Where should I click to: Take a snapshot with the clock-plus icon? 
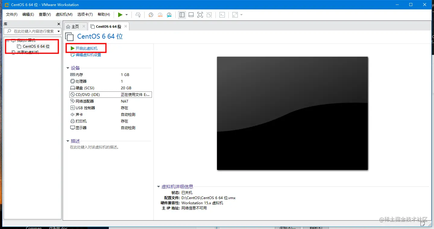point(151,14)
